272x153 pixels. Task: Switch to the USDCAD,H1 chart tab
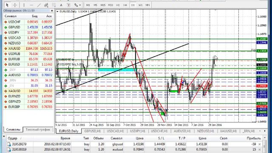click(x=115, y=131)
